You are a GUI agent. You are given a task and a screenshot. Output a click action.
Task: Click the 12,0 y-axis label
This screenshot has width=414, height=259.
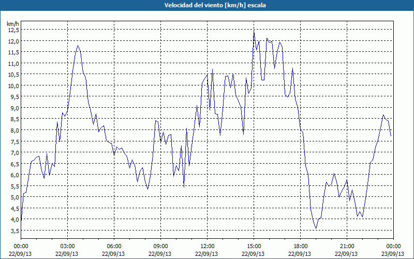click(x=14, y=41)
